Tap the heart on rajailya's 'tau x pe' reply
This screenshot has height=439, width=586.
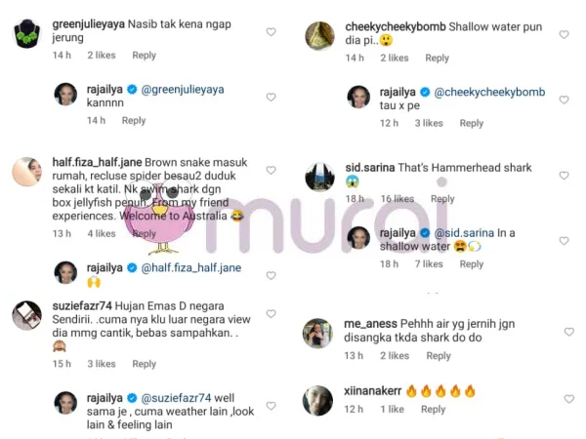pyautogui.click(x=564, y=100)
